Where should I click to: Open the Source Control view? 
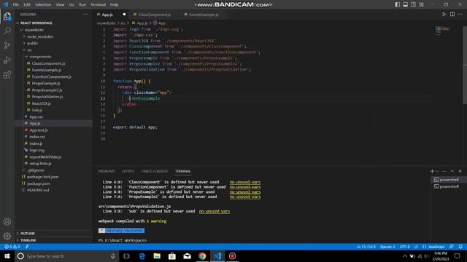7,45
